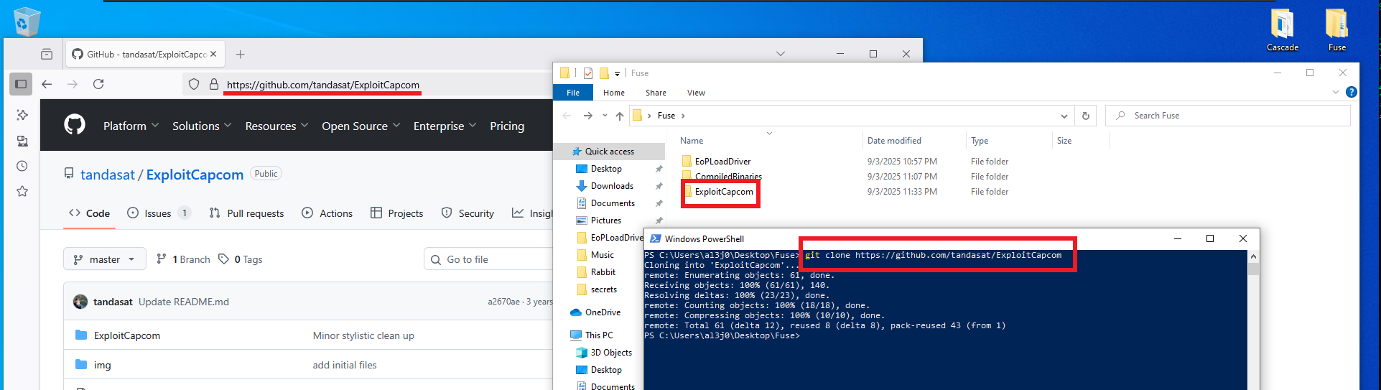The image size is (1381, 390).
Task: Expand Explorer address bar history dropdown
Action: pyautogui.click(x=1064, y=116)
